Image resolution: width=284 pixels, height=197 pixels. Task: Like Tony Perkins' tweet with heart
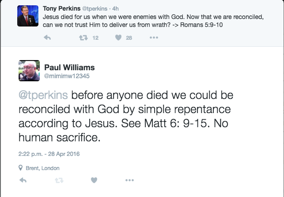point(118,38)
